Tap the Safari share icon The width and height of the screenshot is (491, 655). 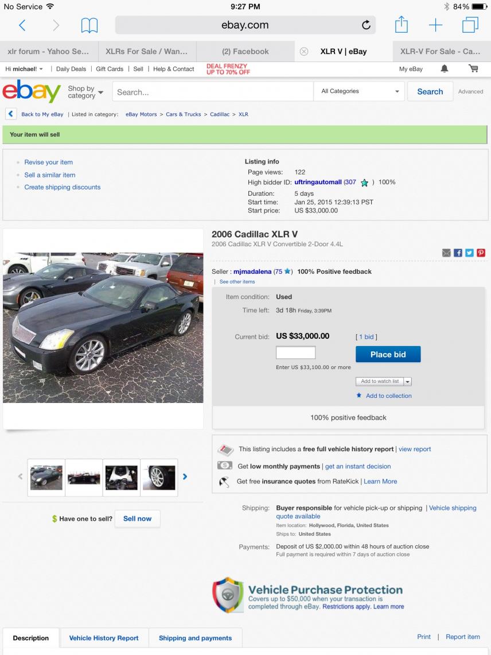click(x=402, y=24)
